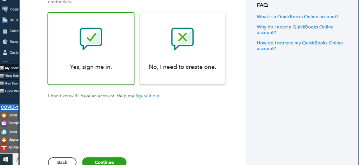Screen dimensions: 359x165
Task: Open the Customers person icon
Action: (x=5, y=52)
